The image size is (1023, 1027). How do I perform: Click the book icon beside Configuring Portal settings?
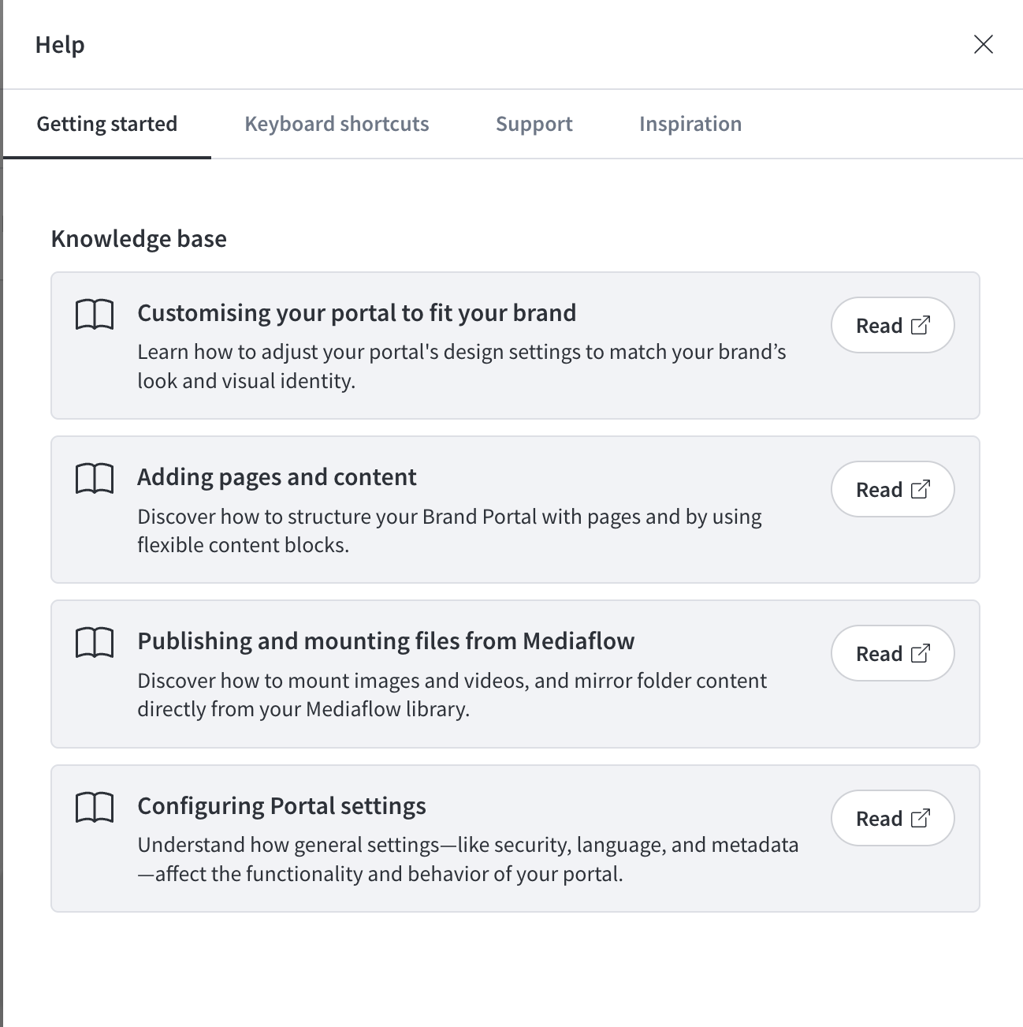pos(95,808)
